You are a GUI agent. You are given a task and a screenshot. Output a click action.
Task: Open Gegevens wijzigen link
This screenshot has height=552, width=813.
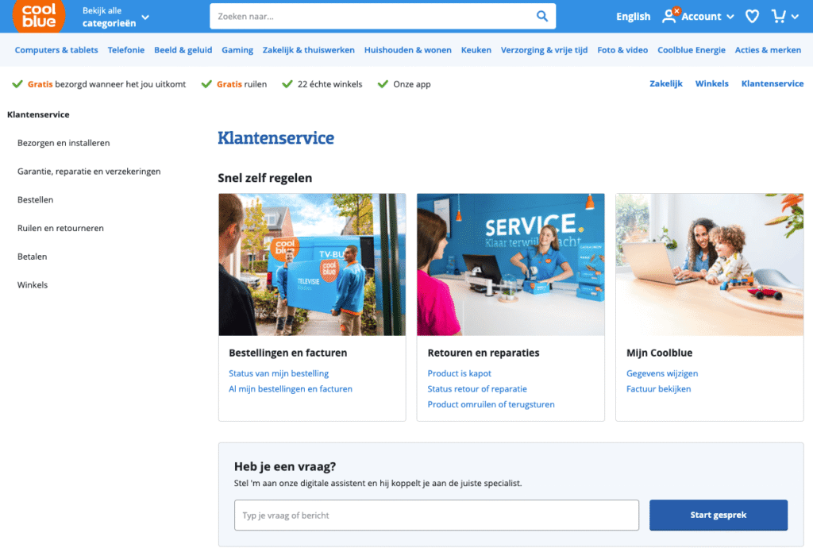[x=662, y=373]
